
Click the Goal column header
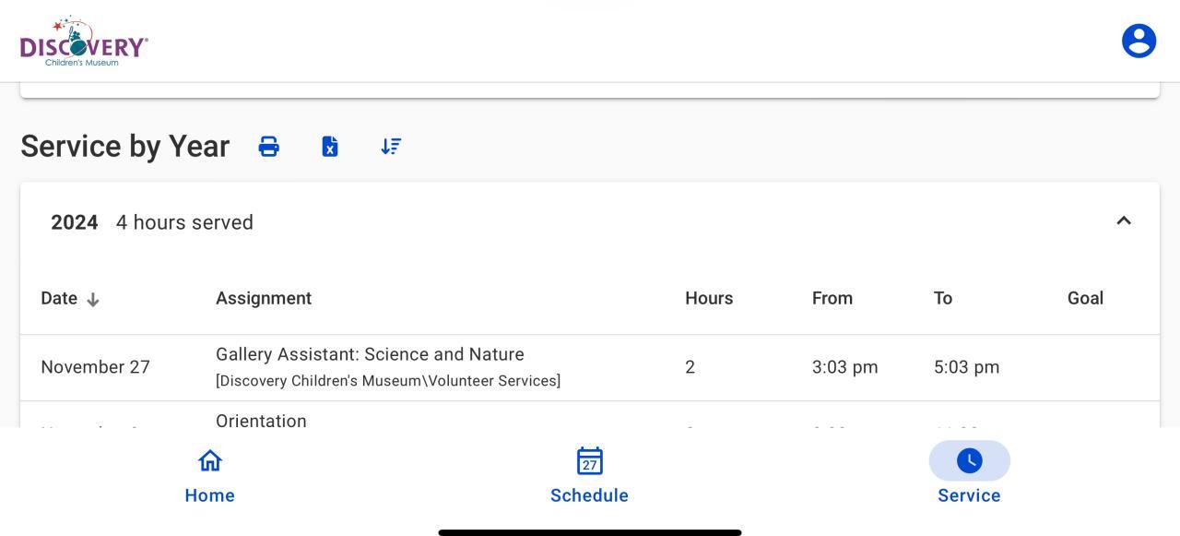tap(1085, 298)
